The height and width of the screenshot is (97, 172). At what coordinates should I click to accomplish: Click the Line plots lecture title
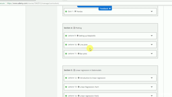84,45
